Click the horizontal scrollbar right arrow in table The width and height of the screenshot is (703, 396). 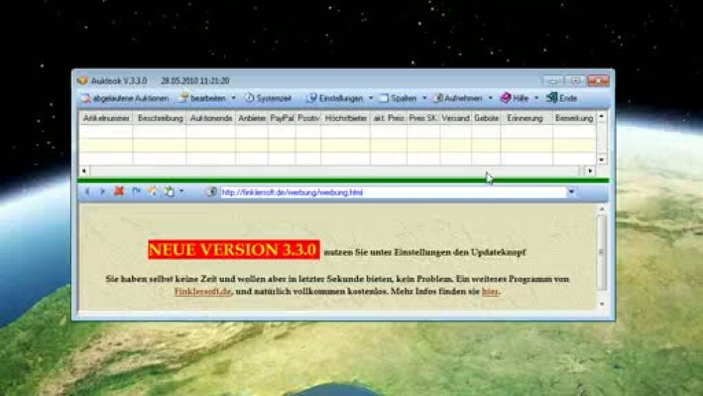[590, 171]
